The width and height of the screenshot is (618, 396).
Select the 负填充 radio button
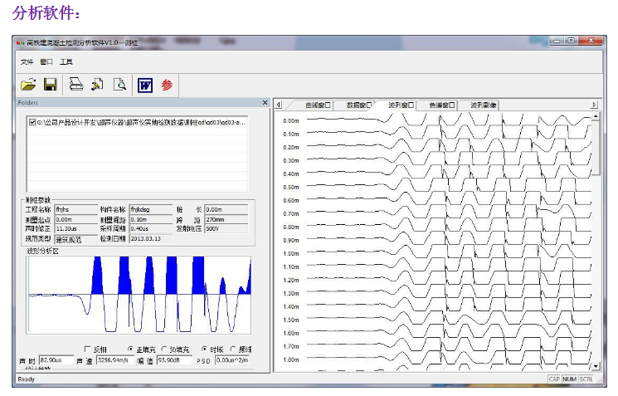coord(163,349)
